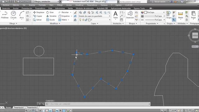The width and height of the screenshot is (199, 112).
Task: Click the close X on command line
Action: 40,104
